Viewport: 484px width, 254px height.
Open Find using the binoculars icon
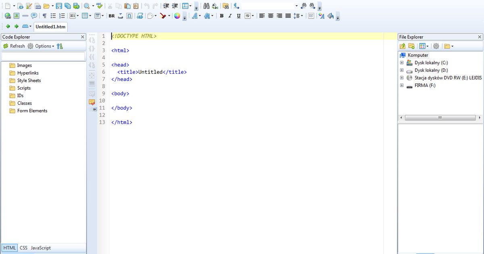tap(206, 6)
